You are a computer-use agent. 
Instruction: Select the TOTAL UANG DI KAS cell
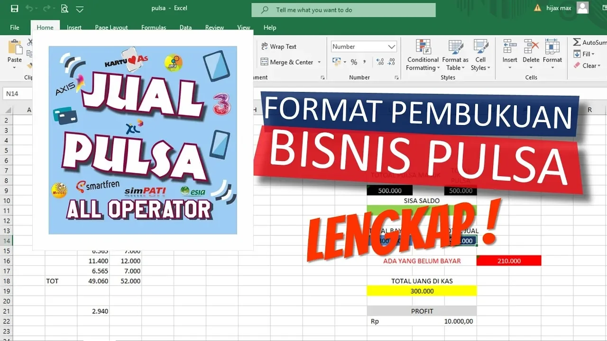tap(422, 281)
